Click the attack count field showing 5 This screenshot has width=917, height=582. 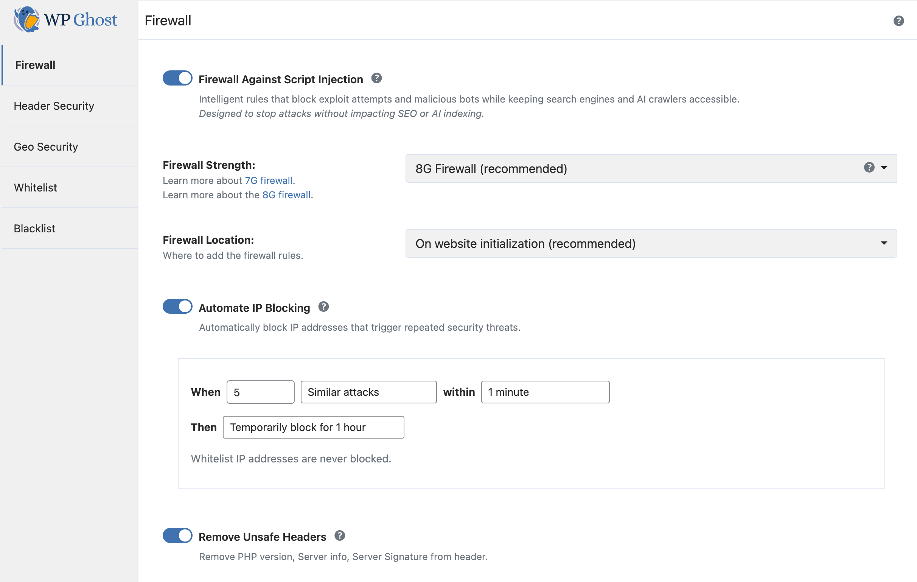click(x=260, y=392)
